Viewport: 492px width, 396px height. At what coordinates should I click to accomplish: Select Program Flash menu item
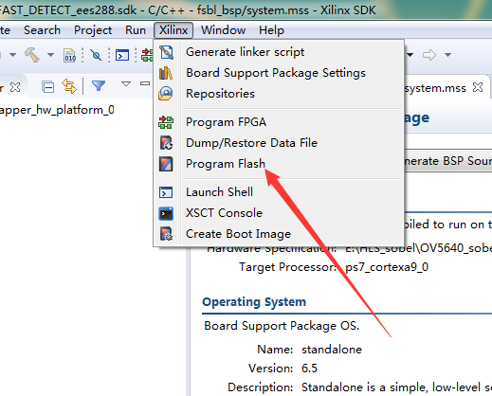pos(226,164)
